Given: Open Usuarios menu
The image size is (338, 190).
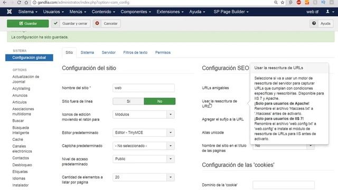Looking at the screenshot, I should pyautogui.click(x=53, y=12).
